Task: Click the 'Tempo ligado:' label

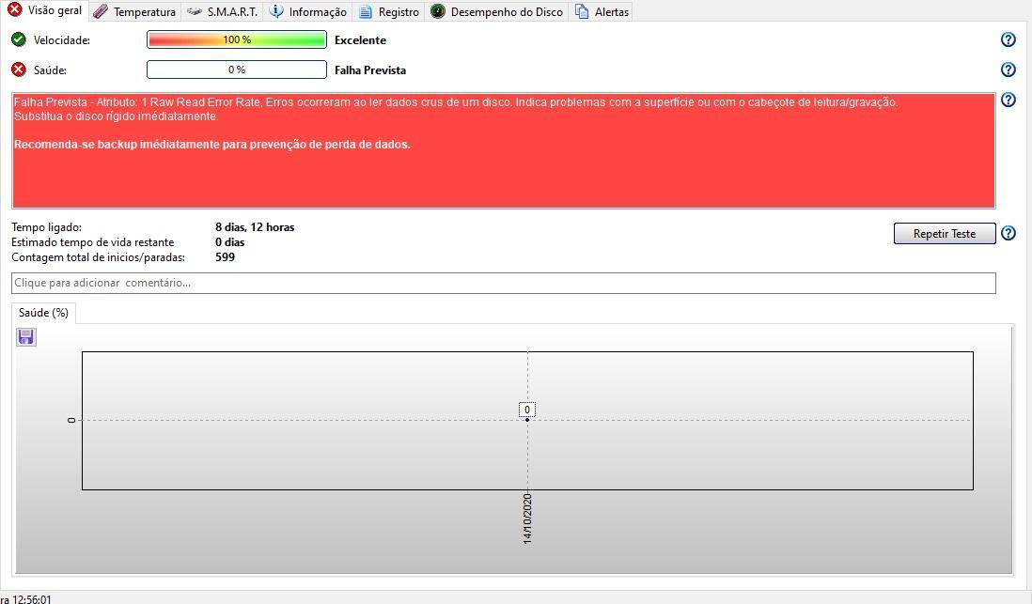Action: 46,227
